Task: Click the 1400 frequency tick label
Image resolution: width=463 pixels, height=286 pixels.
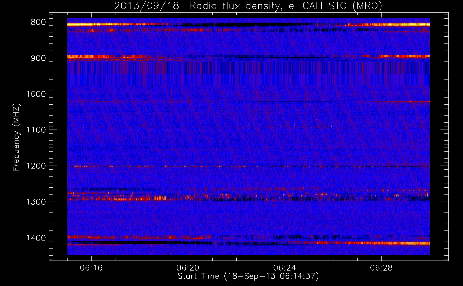Action: [x=36, y=238]
